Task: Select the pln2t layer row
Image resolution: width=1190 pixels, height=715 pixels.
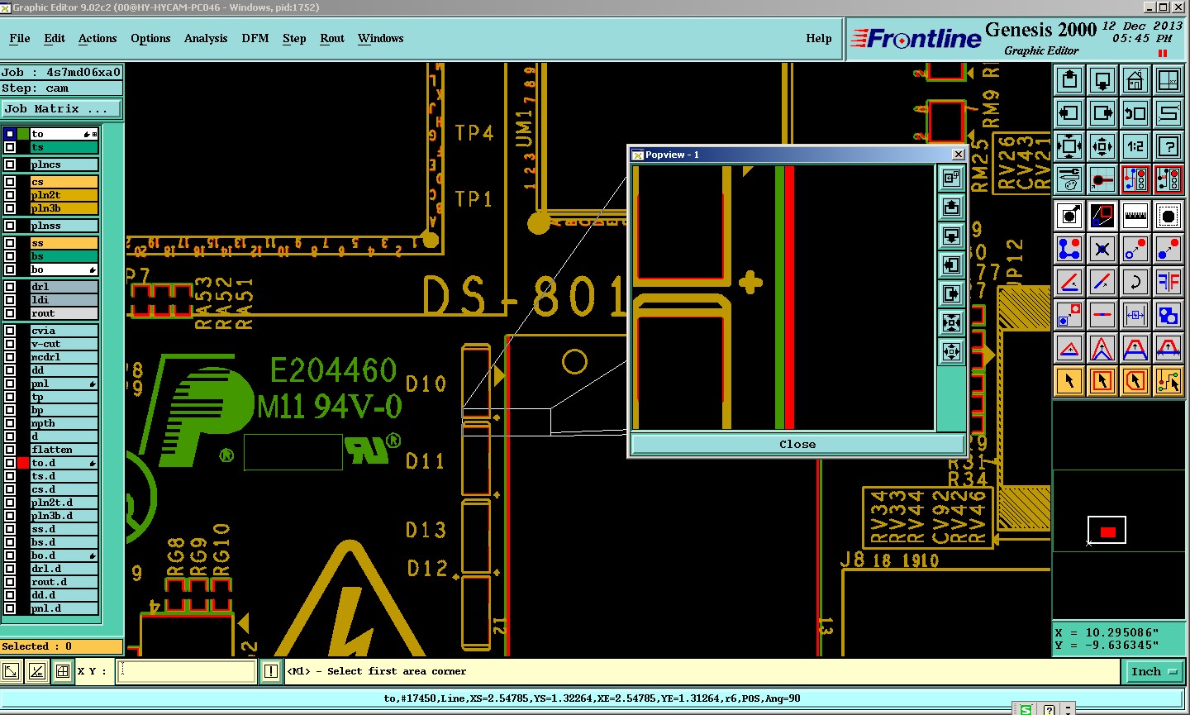Action: pos(64,195)
